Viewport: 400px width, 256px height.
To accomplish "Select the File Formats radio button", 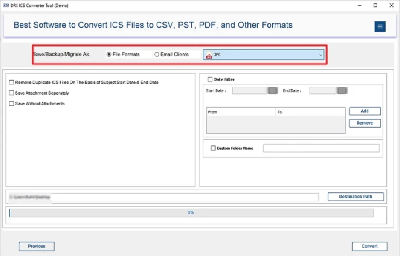I will pyautogui.click(x=109, y=54).
